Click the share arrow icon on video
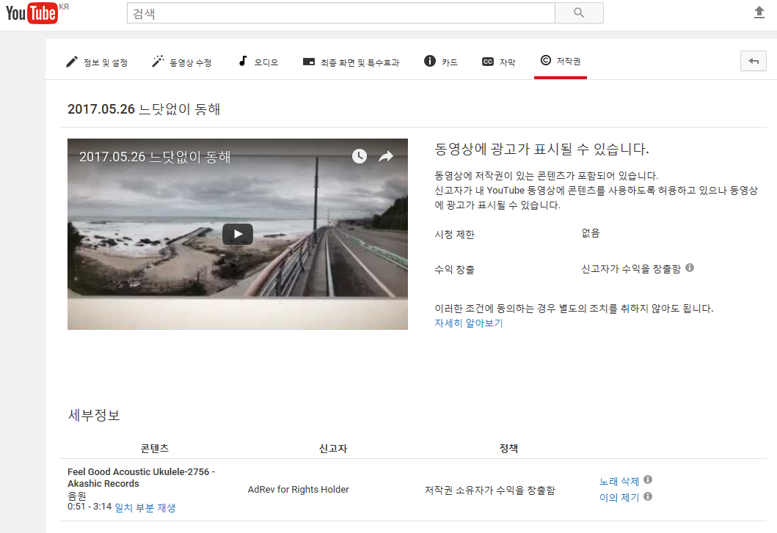 click(x=386, y=156)
